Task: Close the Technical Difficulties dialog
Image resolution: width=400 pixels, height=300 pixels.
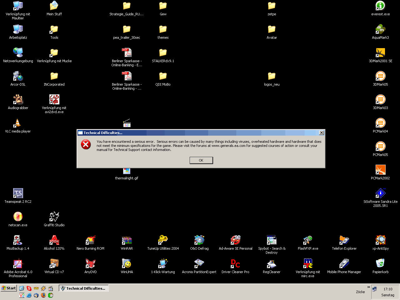Action: [x=321, y=133]
